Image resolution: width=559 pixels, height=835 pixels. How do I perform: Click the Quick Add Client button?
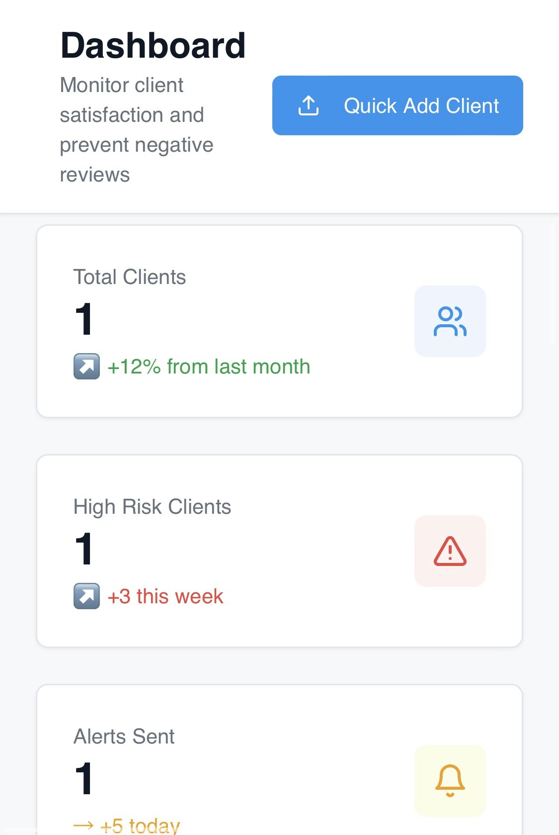tap(398, 105)
